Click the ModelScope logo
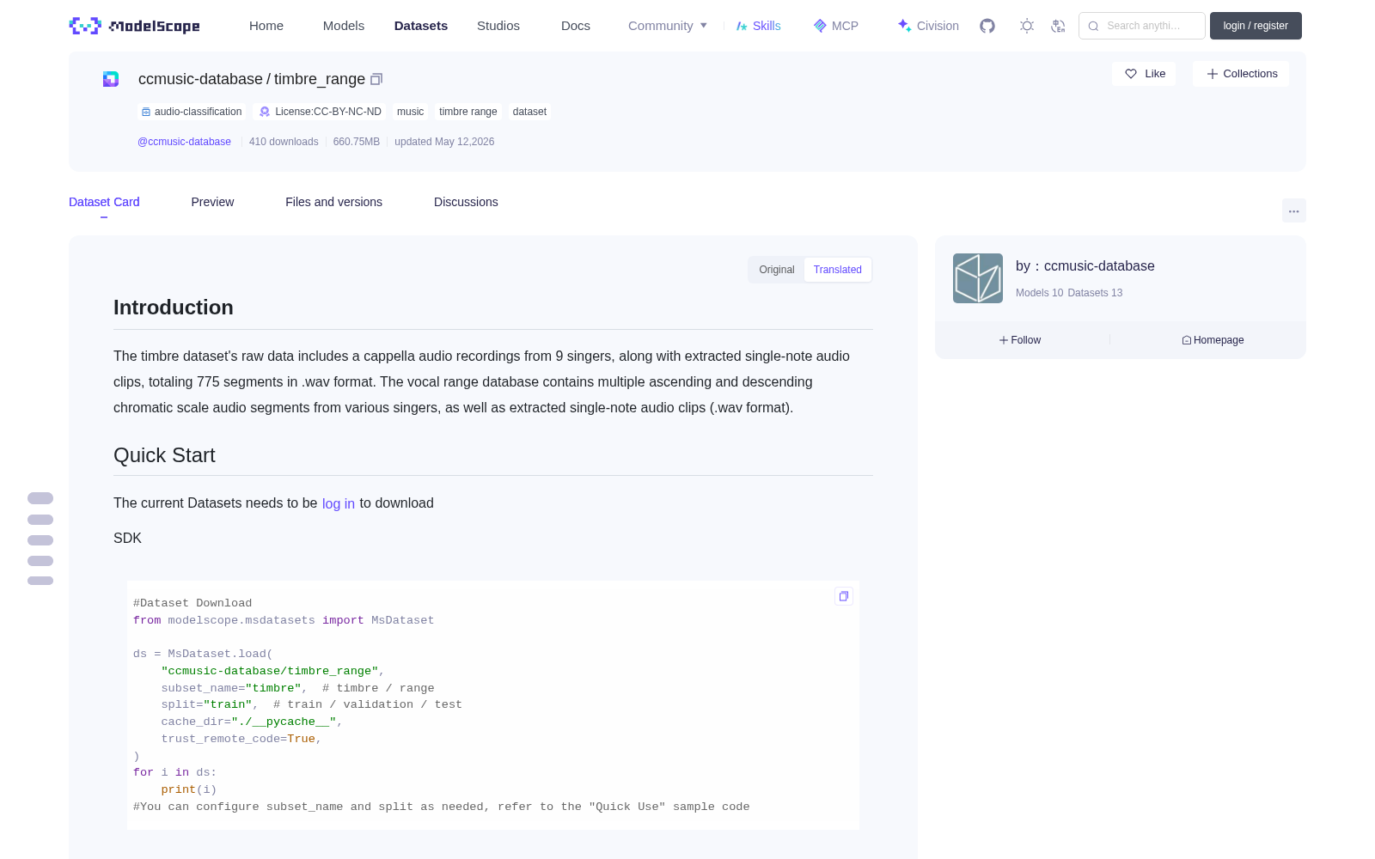This screenshot has width=1375, height=859. [x=135, y=26]
